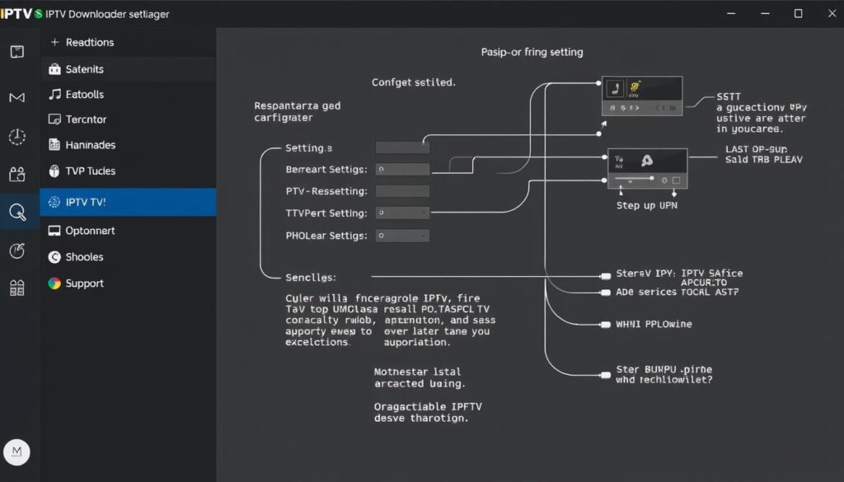Screen dimensions: 844x482
Task: Click the plus icon beside Readtions
Action: (x=54, y=42)
